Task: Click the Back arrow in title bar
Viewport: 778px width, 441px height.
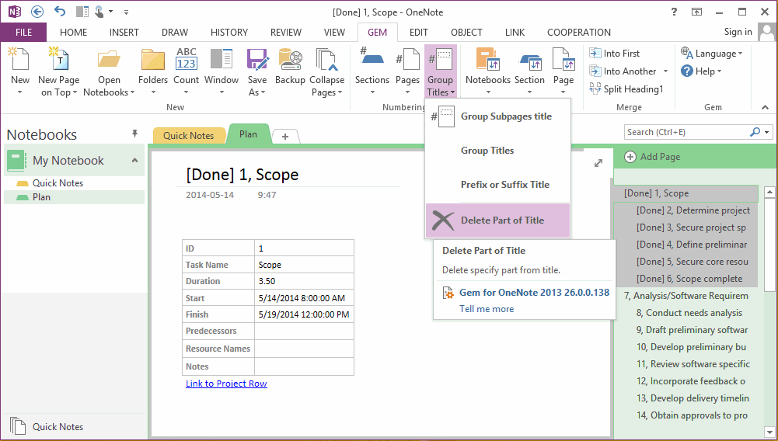Action: [x=37, y=12]
